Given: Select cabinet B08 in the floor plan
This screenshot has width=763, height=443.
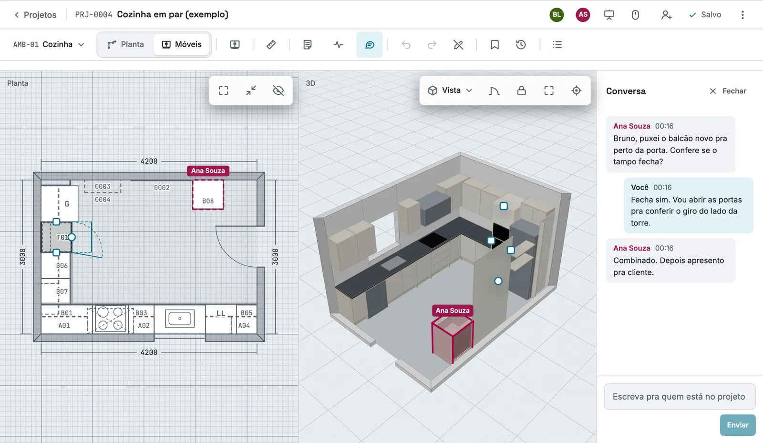Looking at the screenshot, I should [208, 194].
